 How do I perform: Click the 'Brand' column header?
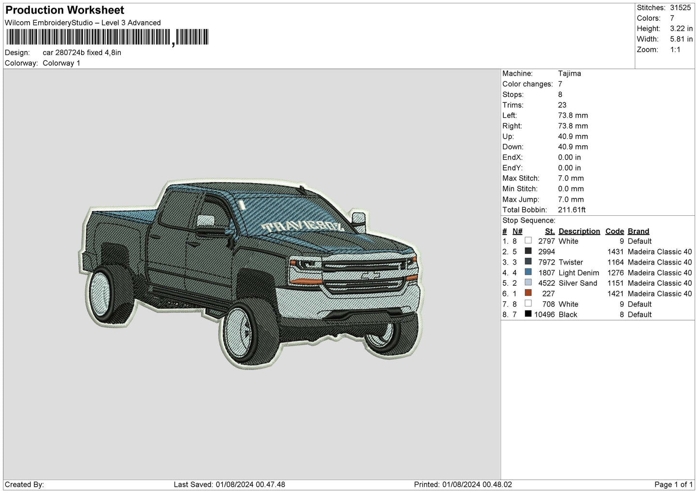(x=639, y=231)
